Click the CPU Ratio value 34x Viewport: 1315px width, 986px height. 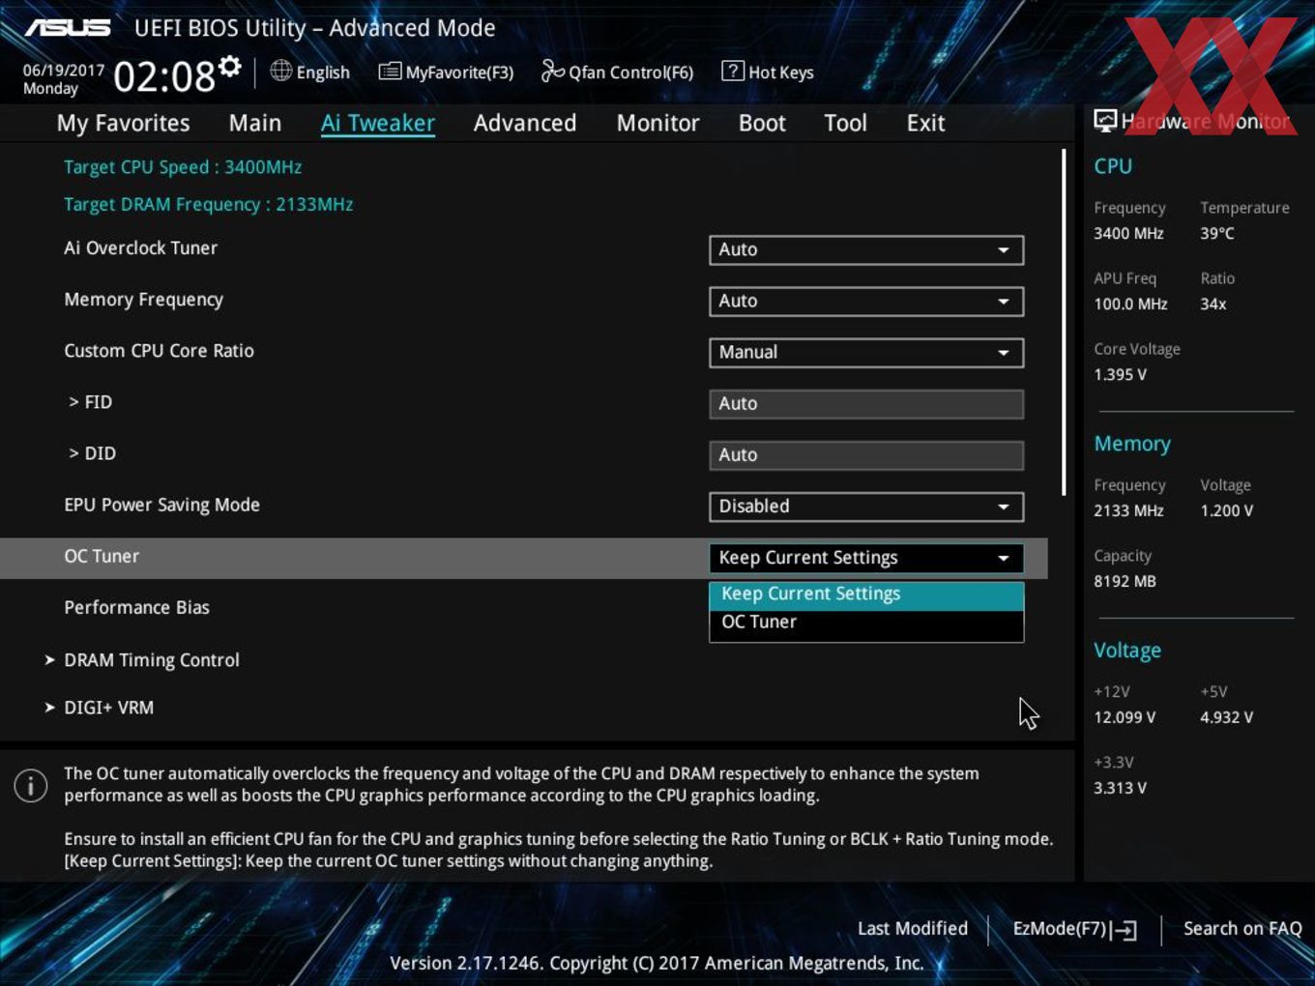pyautogui.click(x=1213, y=304)
